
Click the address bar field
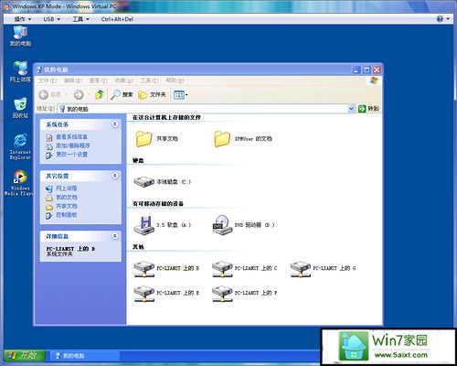coord(203,109)
